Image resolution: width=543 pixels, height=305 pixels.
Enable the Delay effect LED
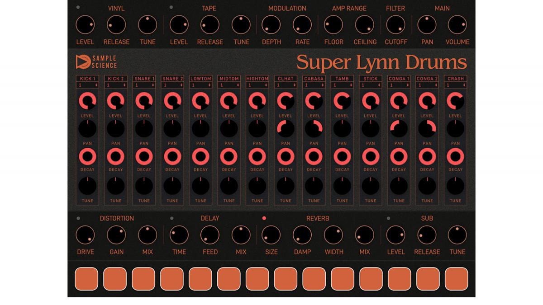click(x=171, y=218)
